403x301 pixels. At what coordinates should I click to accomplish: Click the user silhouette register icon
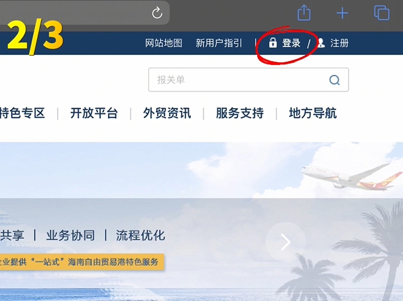[321, 43]
